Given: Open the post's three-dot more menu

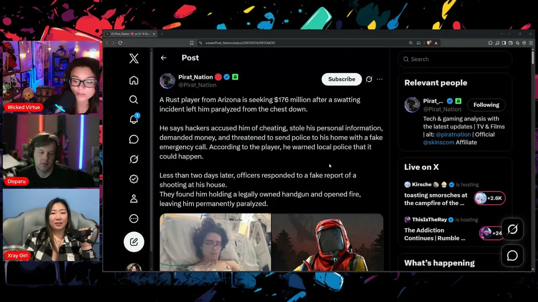Looking at the screenshot, I should click(x=380, y=79).
